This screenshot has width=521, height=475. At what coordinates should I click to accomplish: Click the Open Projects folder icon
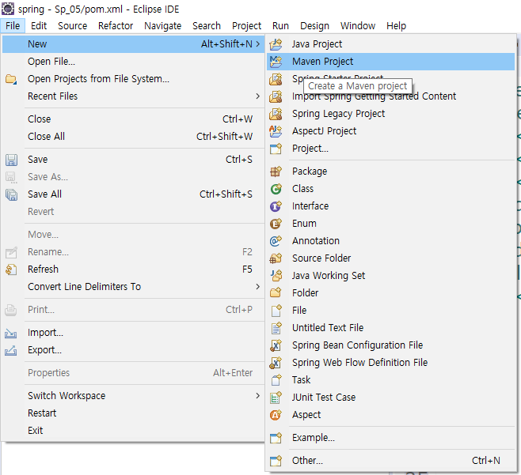[11, 79]
